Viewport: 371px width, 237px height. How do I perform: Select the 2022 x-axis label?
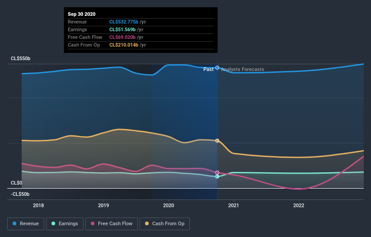pyautogui.click(x=299, y=205)
